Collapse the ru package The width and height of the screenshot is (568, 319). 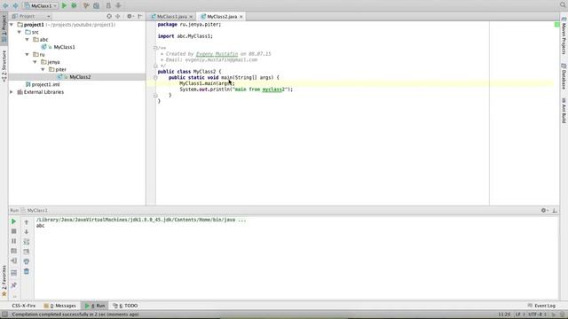[x=28, y=54]
